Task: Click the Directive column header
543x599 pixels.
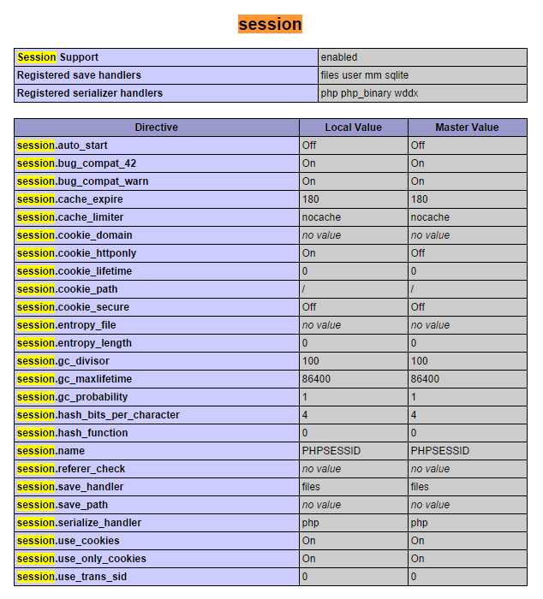Action: coord(157,128)
